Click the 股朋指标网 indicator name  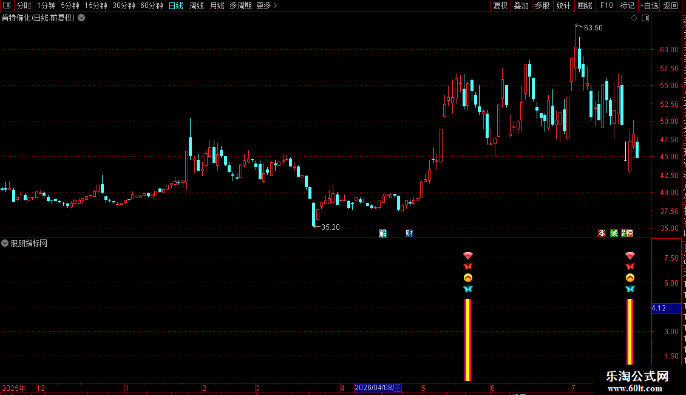tap(29, 243)
